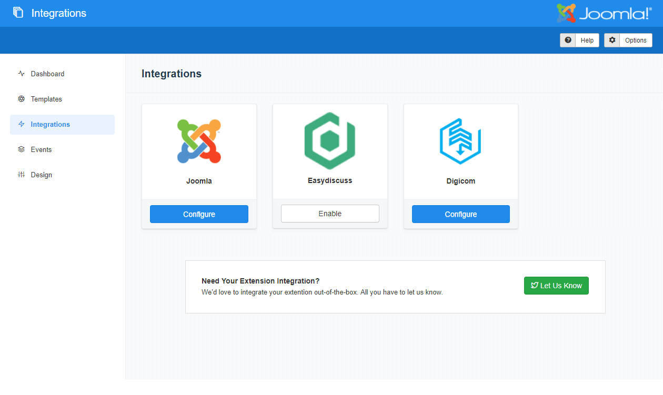This screenshot has height=395, width=663.
Task: Open the Events sidebar item
Action: click(62, 149)
